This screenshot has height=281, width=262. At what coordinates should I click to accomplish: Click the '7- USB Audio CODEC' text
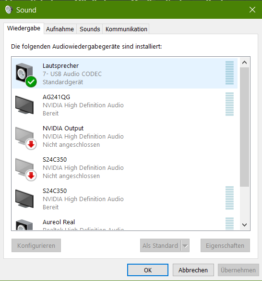click(x=72, y=74)
